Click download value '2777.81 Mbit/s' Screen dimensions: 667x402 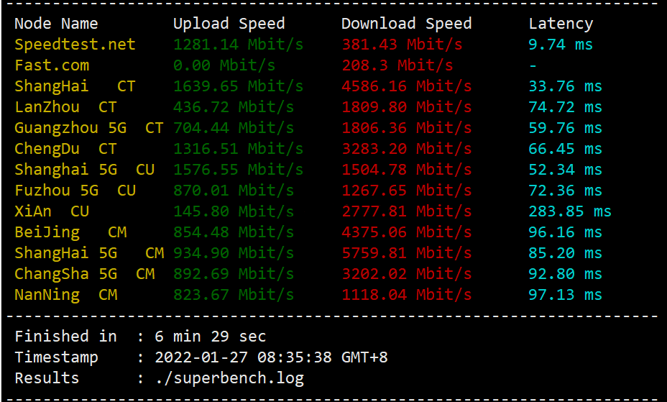[x=407, y=211]
